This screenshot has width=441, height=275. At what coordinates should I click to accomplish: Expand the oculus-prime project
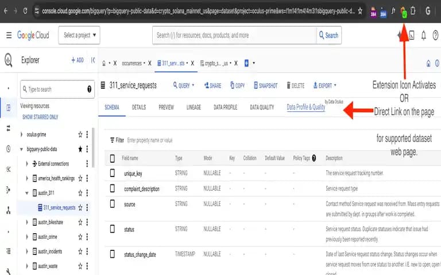coord(21,135)
